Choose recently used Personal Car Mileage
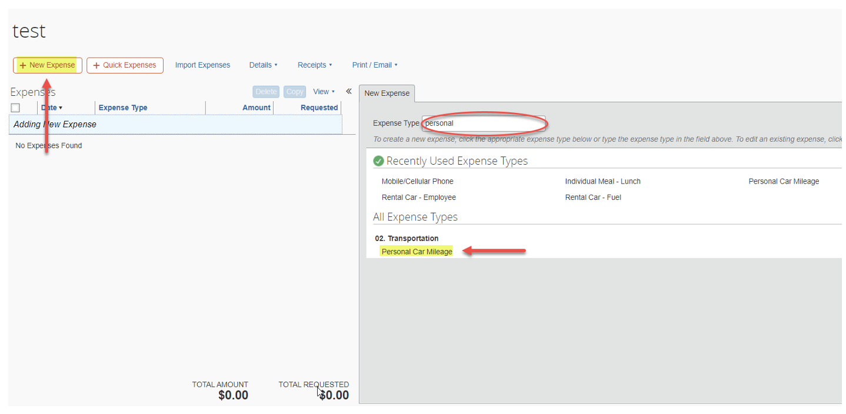The height and width of the screenshot is (414, 846). pos(784,181)
